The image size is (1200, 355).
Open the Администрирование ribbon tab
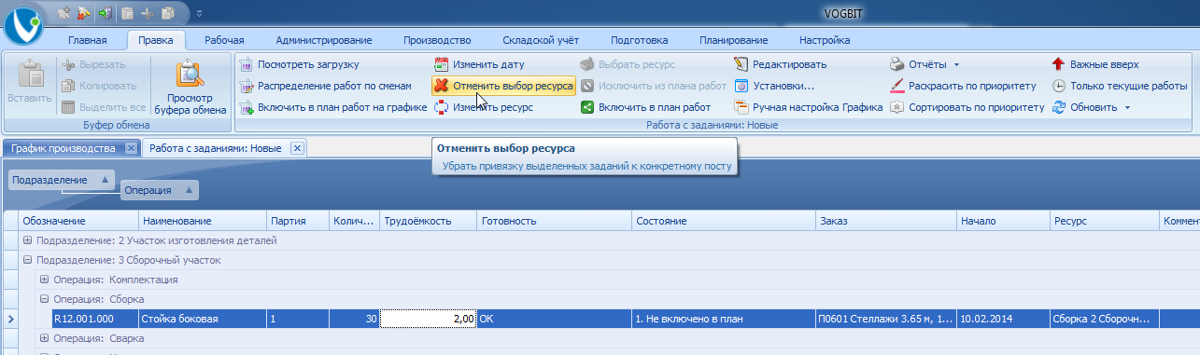point(323,40)
